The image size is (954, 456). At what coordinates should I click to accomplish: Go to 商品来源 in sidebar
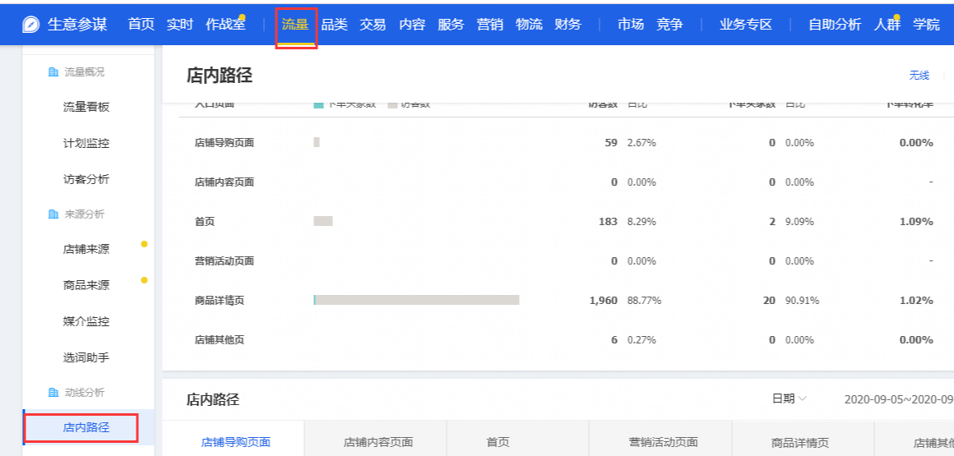tap(86, 285)
